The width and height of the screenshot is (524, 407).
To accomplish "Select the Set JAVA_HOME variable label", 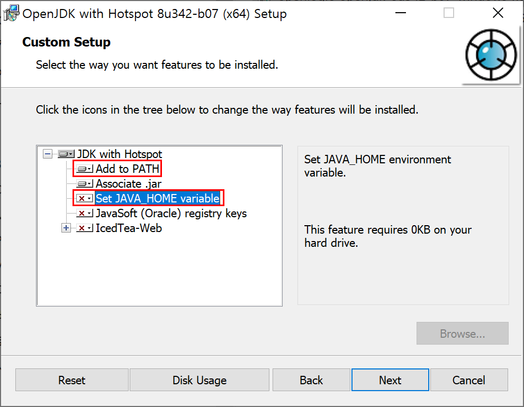I will pos(158,199).
